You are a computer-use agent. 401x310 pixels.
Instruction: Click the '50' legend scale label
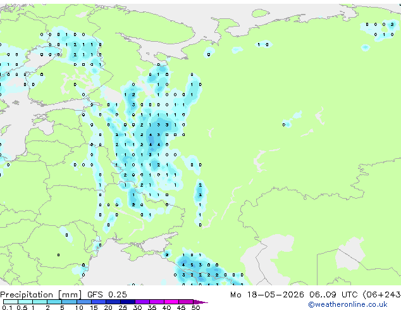(x=195, y=307)
